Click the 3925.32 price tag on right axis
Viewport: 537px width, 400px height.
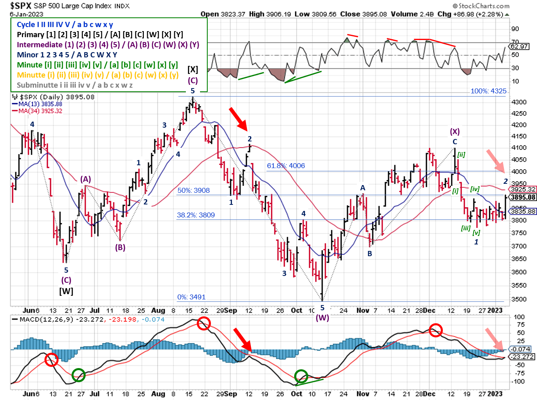523,189
